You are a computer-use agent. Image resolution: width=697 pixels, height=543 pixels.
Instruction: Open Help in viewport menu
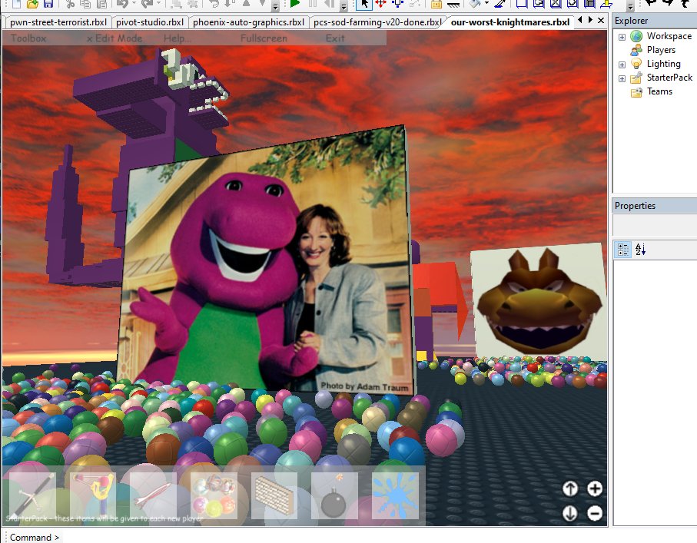177,38
